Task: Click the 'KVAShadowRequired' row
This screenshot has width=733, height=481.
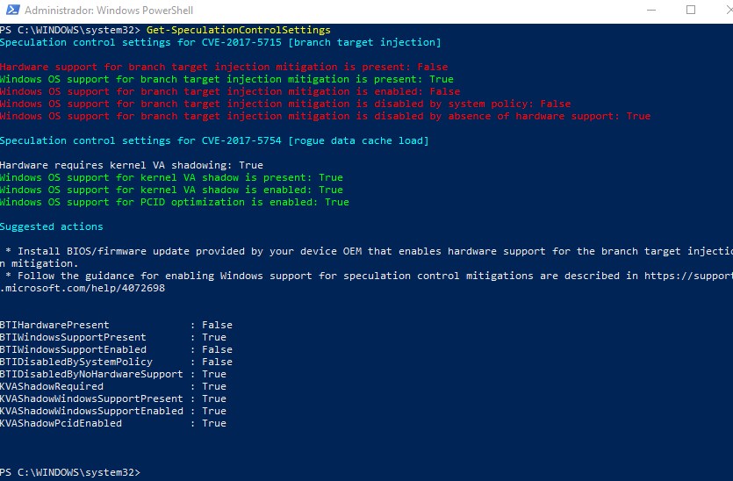Action: point(113,386)
